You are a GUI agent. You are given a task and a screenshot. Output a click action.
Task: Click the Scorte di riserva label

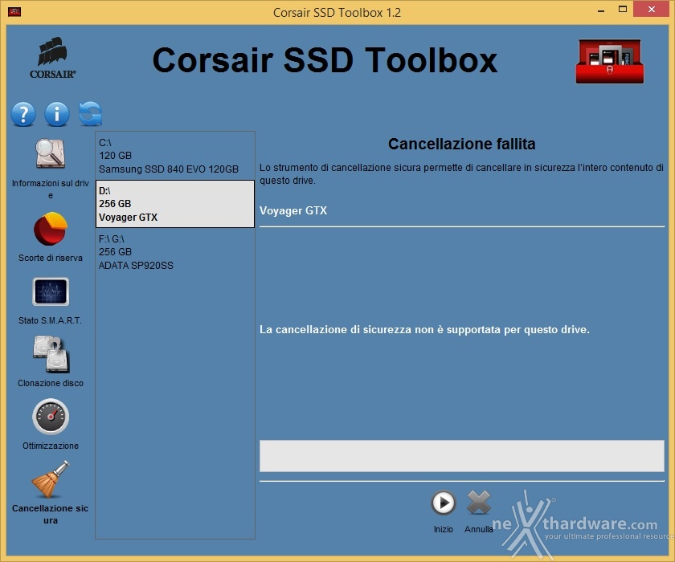51,258
